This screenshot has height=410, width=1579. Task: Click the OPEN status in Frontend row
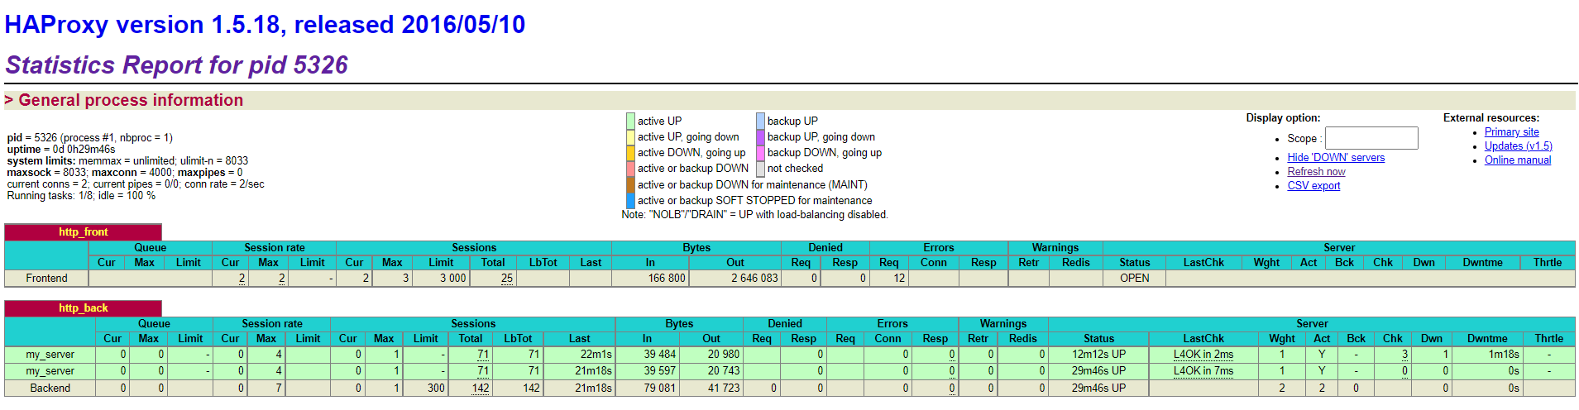1134,279
